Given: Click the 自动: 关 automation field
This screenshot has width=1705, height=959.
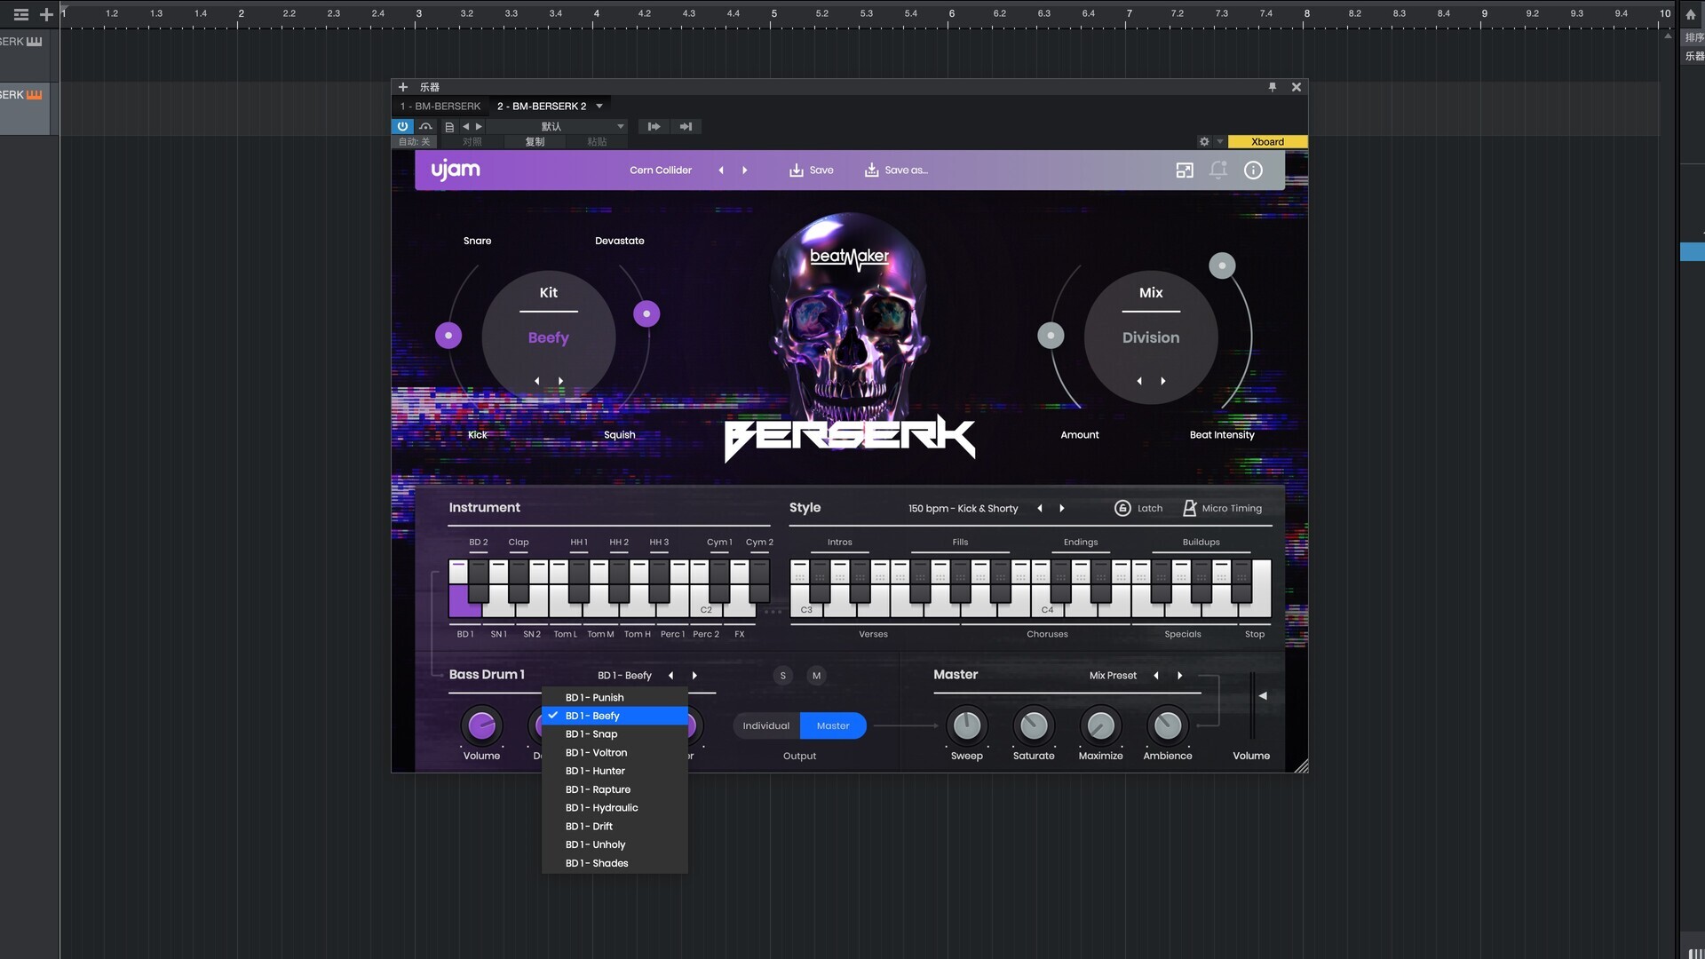Looking at the screenshot, I should coord(414,141).
